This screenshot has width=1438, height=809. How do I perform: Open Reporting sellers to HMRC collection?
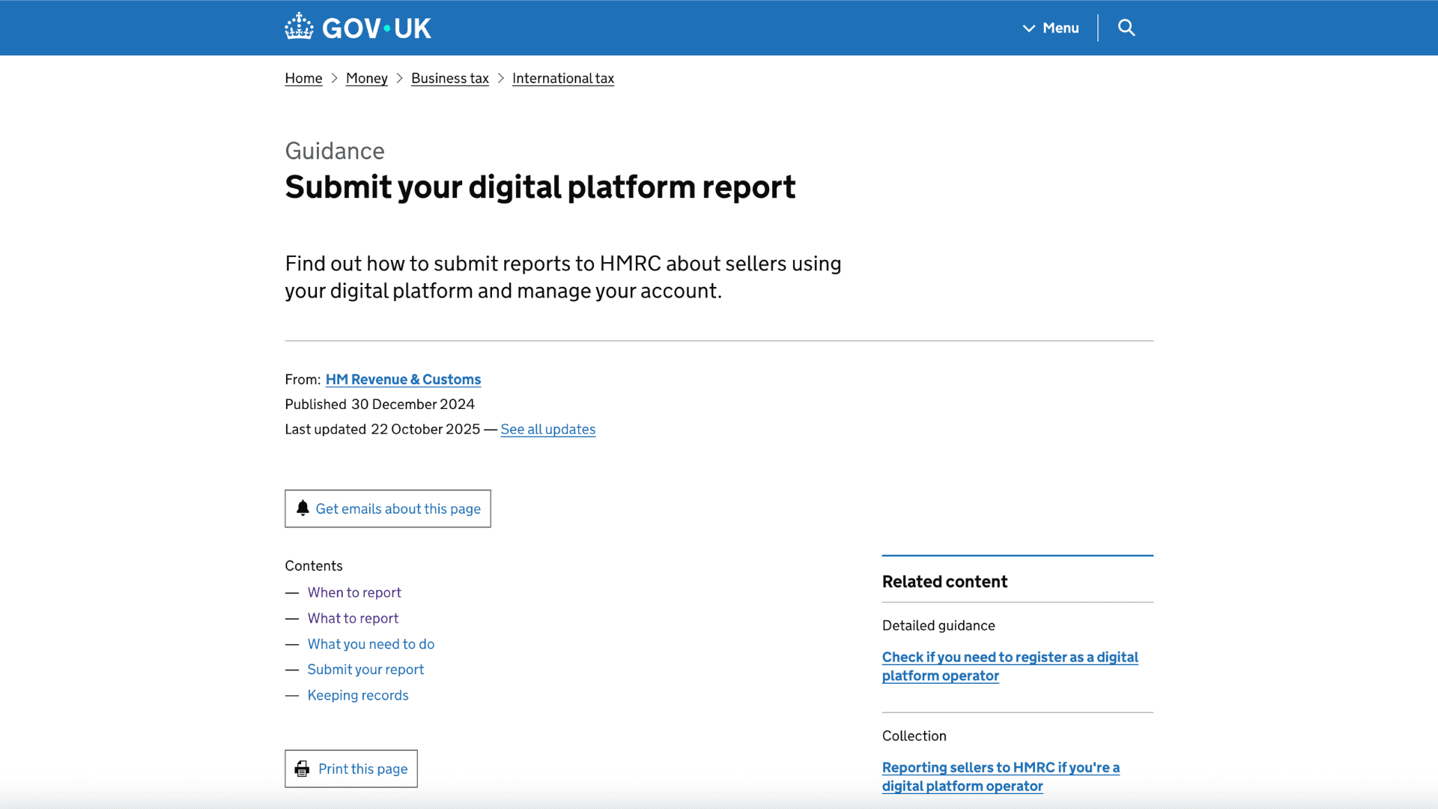point(1001,776)
